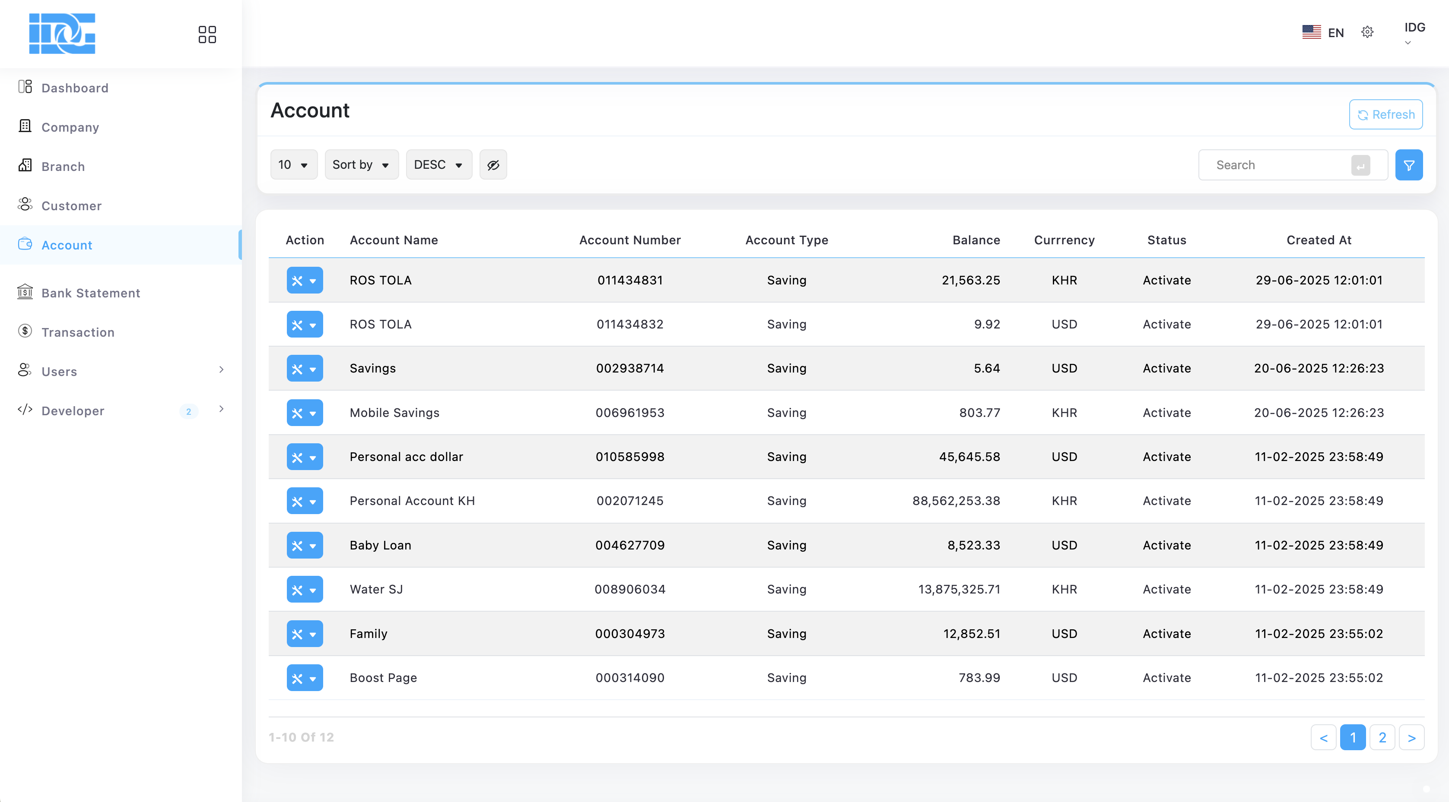The image size is (1449, 802).
Task: Click the enter icon in Search box
Action: [1360, 165]
